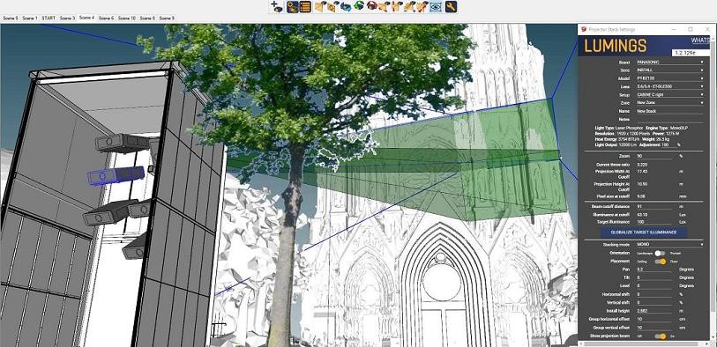Open the Scene 10 tab
The height and width of the screenshot is (347, 717).
[x=127, y=18]
